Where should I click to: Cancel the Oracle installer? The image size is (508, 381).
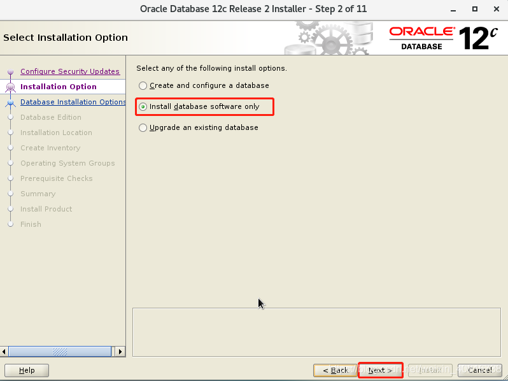pyautogui.click(x=480, y=370)
